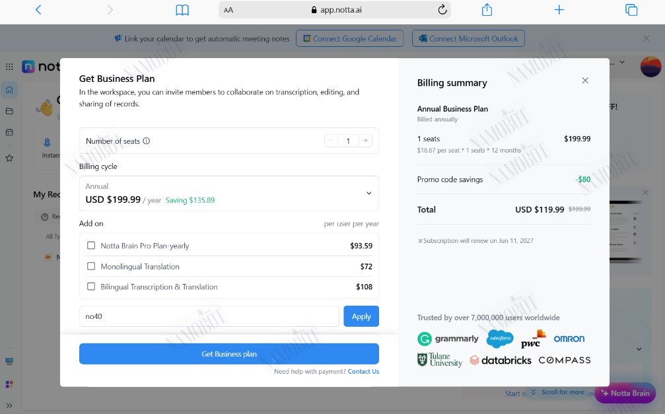Tap the AA reader text size control
665x414 pixels.
pos(228,10)
